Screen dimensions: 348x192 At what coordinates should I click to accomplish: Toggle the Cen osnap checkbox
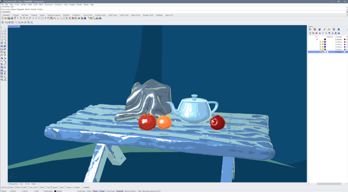[28, 187]
